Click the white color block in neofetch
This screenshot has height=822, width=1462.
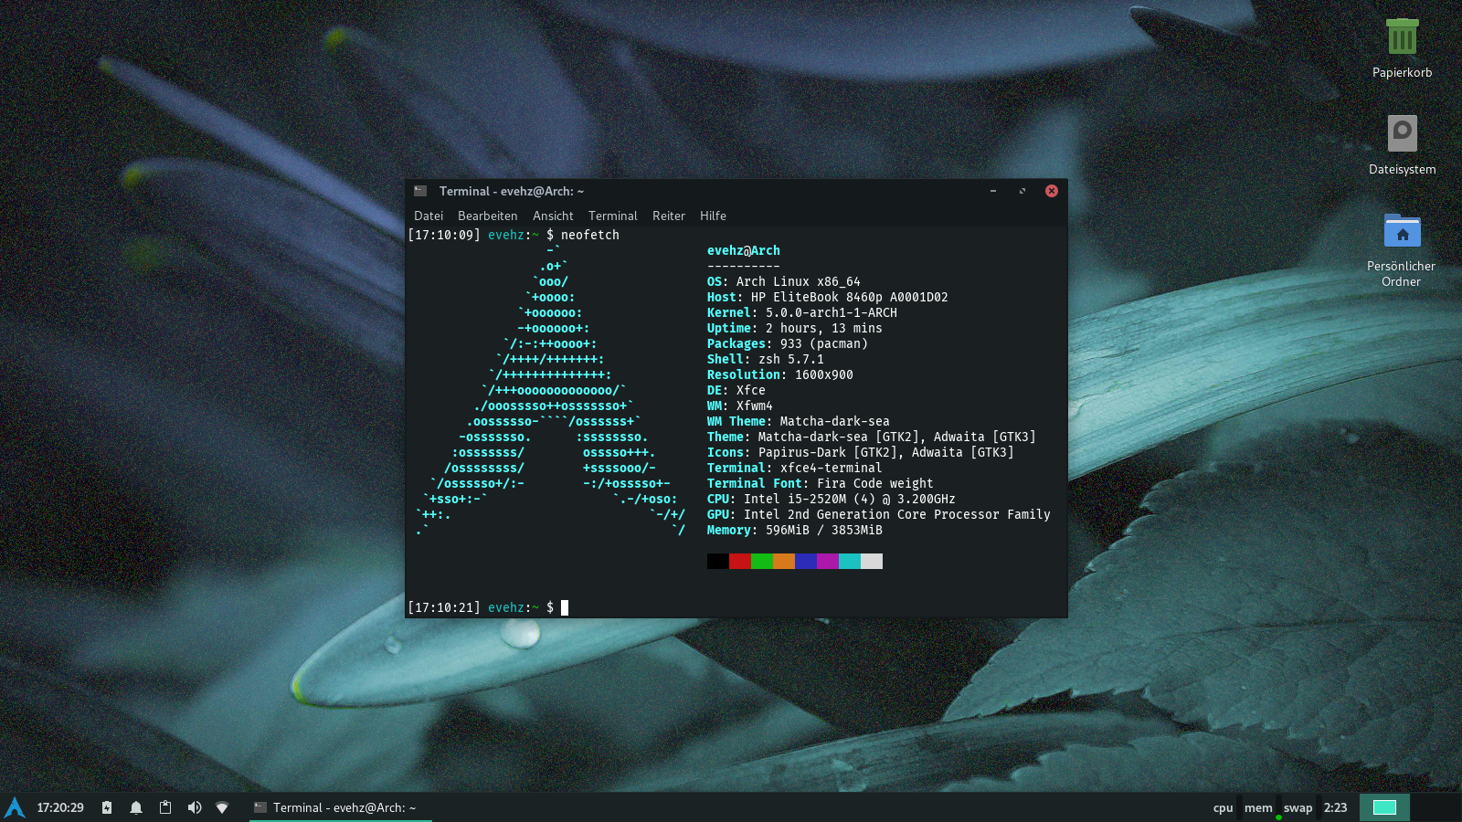(872, 561)
